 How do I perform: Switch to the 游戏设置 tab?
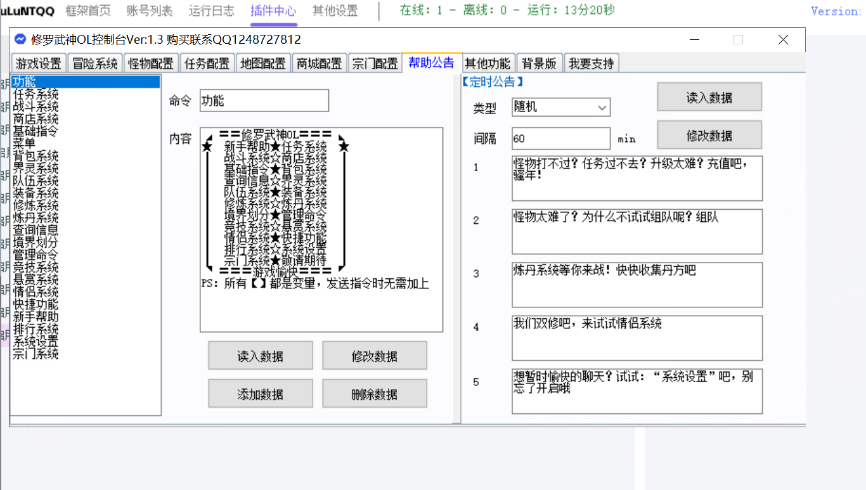pyautogui.click(x=39, y=63)
